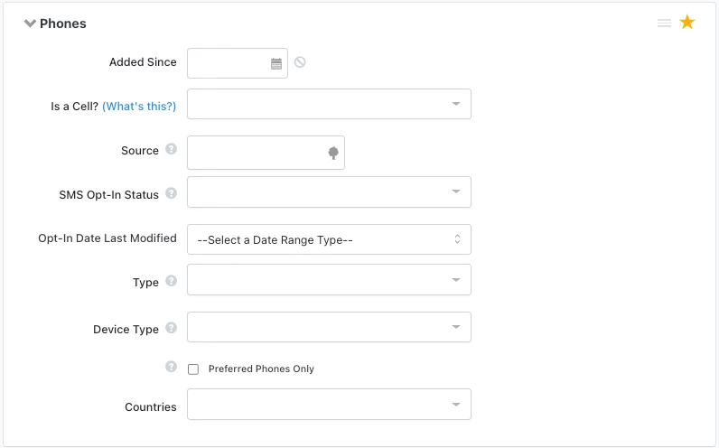The width and height of the screenshot is (719, 448).
Task: Open the Countries dropdown
Action: coord(329,405)
